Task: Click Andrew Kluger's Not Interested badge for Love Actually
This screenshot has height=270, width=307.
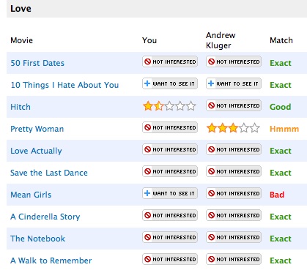Action: [234, 149]
